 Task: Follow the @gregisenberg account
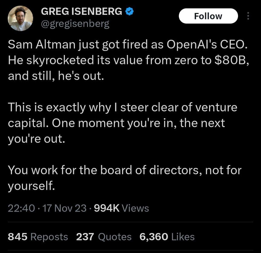click(x=208, y=16)
